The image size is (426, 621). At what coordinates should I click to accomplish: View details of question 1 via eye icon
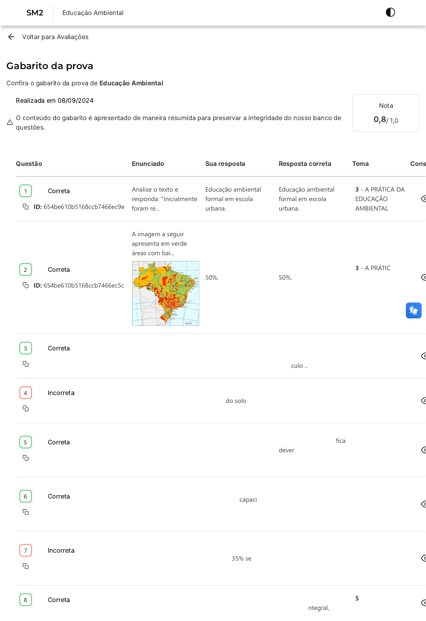coord(423,199)
